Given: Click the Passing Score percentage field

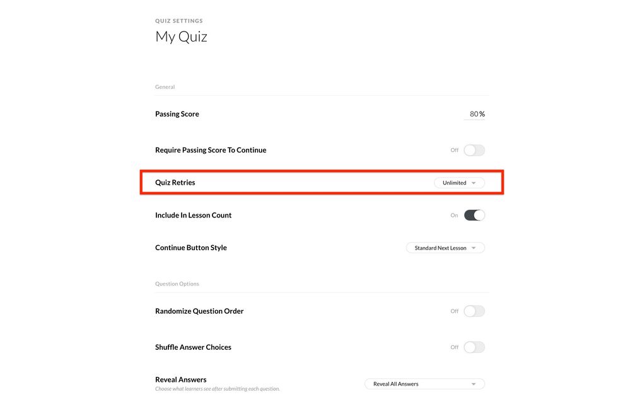Looking at the screenshot, I should click(474, 114).
